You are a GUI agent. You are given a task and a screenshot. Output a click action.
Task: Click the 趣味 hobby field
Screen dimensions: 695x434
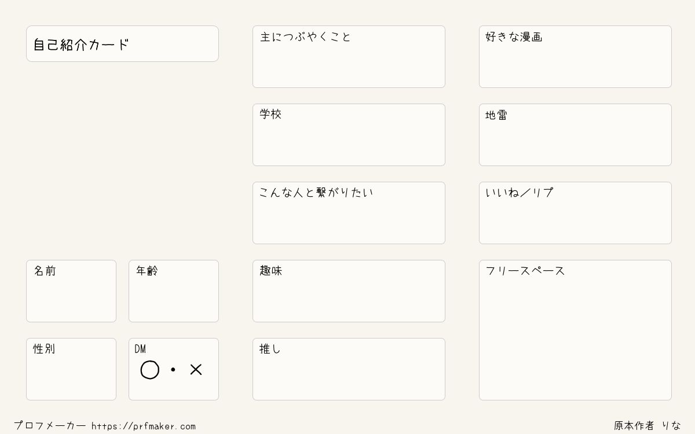point(349,291)
